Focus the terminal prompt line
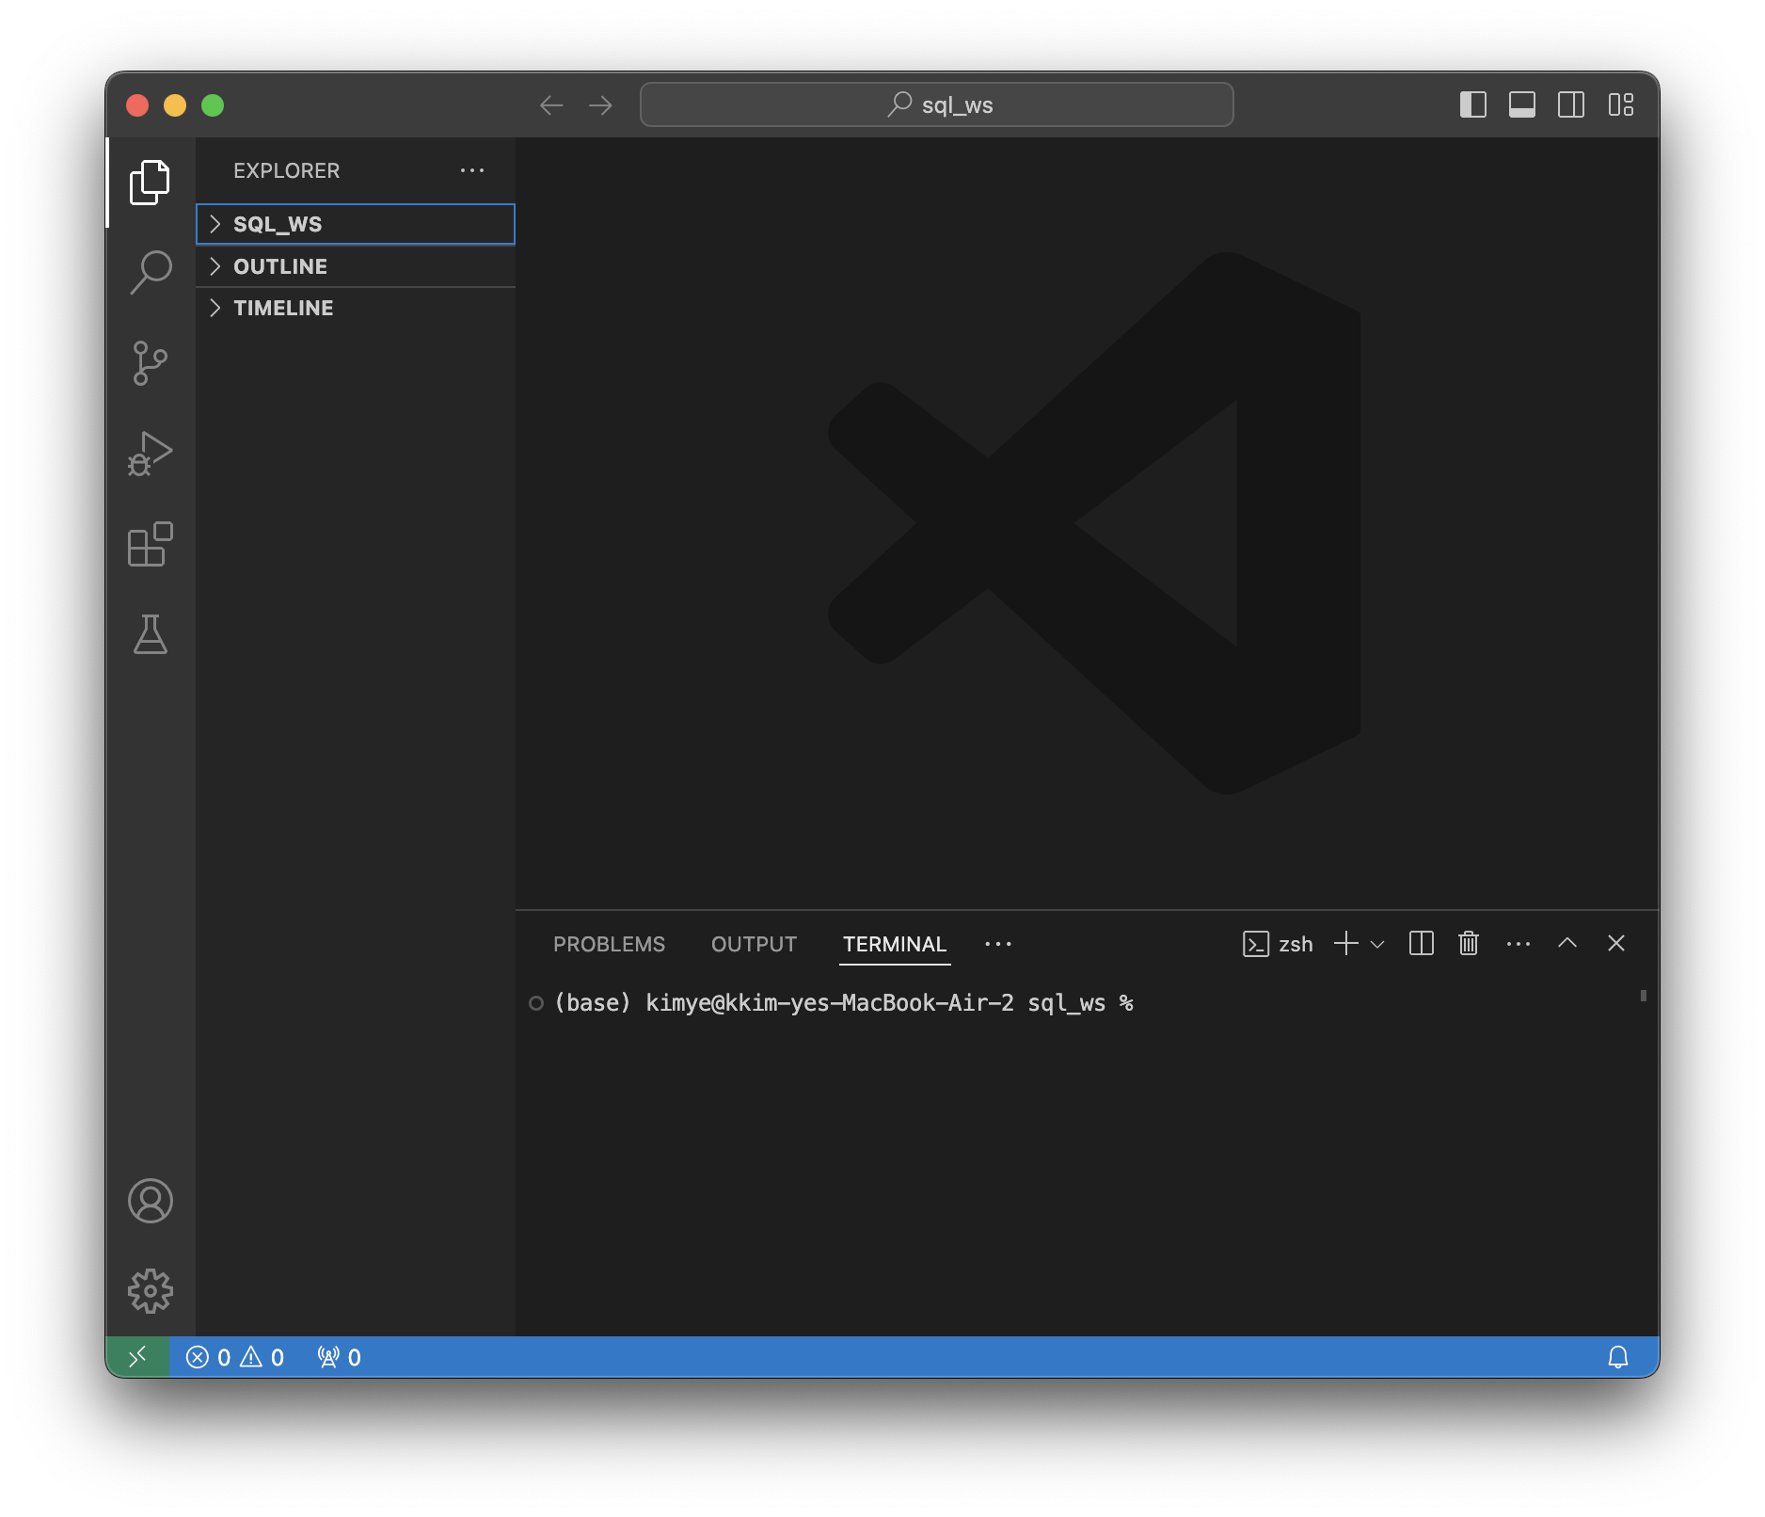This screenshot has height=1517, width=1765. click(x=844, y=1003)
